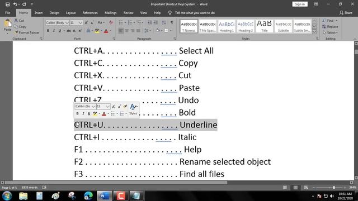Increase paragraph indent
The width and height of the screenshot is (358, 201).
point(156,22)
